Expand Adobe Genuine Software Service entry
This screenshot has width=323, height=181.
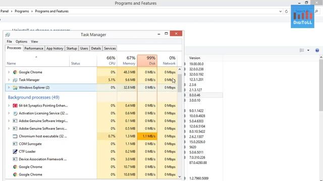point(9,129)
